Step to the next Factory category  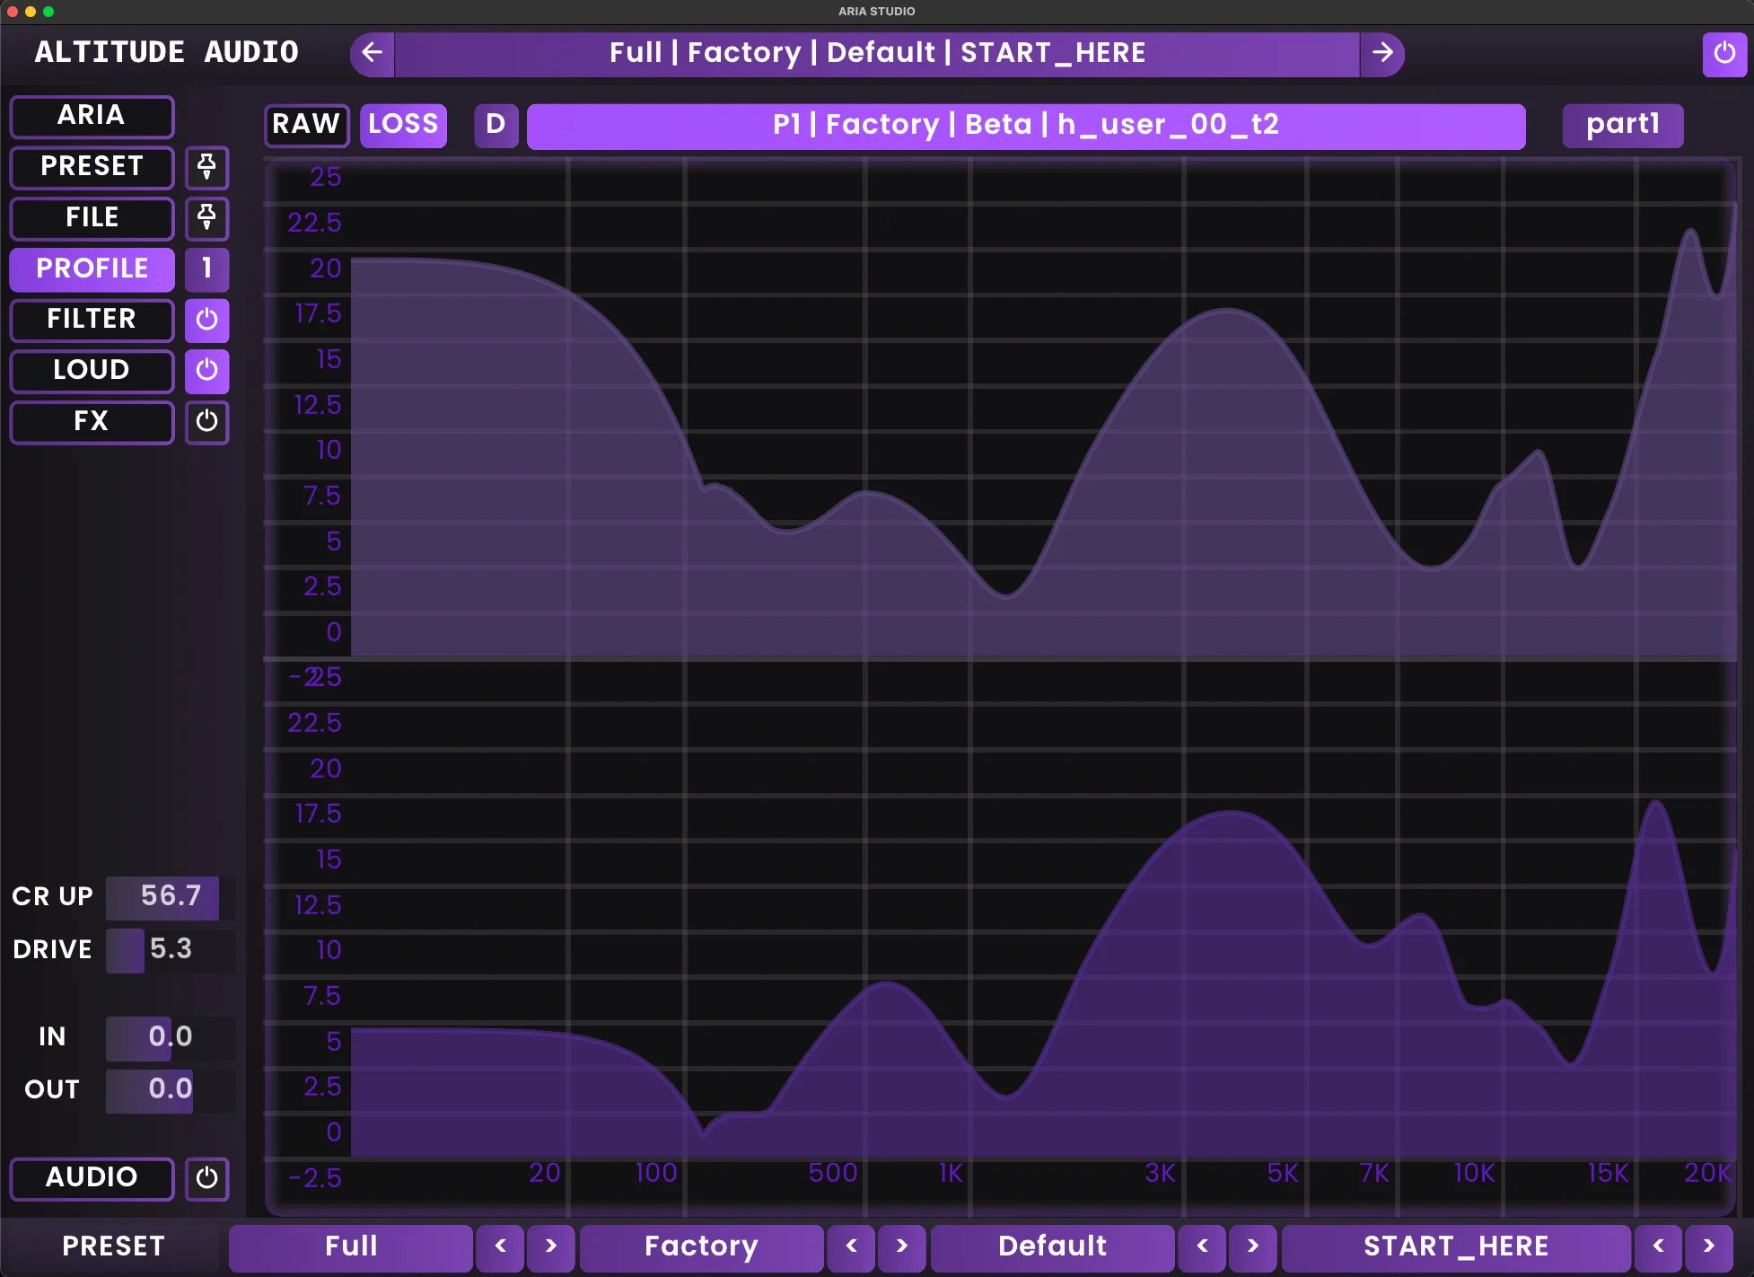902,1246
